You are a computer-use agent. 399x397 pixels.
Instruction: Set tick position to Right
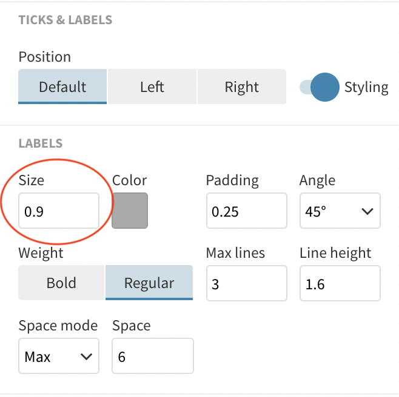click(241, 87)
